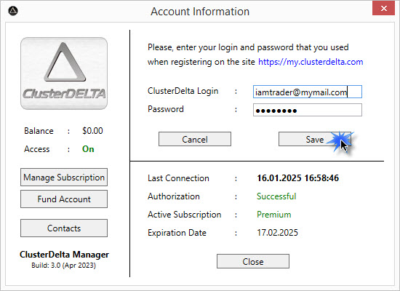The width and height of the screenshot is (400, 291).
Task: Click the expiration date 17.02.2025
Action: click(x=277, y=233)
